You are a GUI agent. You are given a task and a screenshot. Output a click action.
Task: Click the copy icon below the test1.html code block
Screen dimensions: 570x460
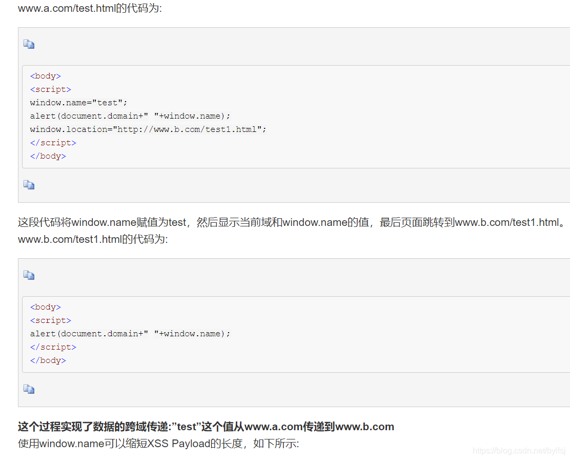29,389
